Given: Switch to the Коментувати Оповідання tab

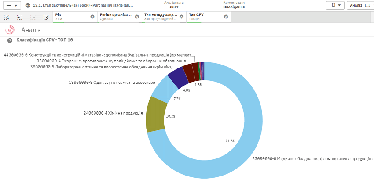Looking at the screenshot, I should pyautogui.click(x=234, y=5).
